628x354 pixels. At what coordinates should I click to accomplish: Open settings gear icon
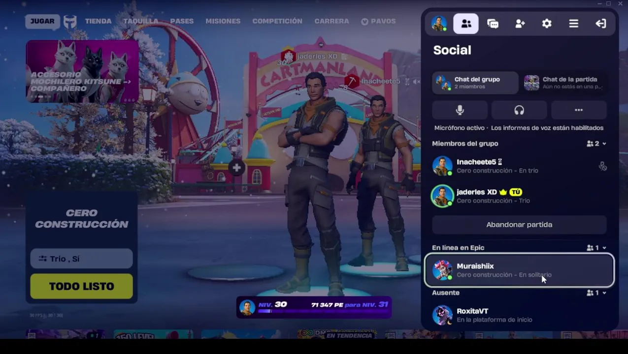click(x=547, y=24)
